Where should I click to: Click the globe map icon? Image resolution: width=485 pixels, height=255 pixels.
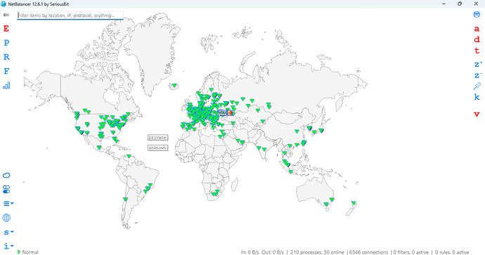tap(6, 218)
